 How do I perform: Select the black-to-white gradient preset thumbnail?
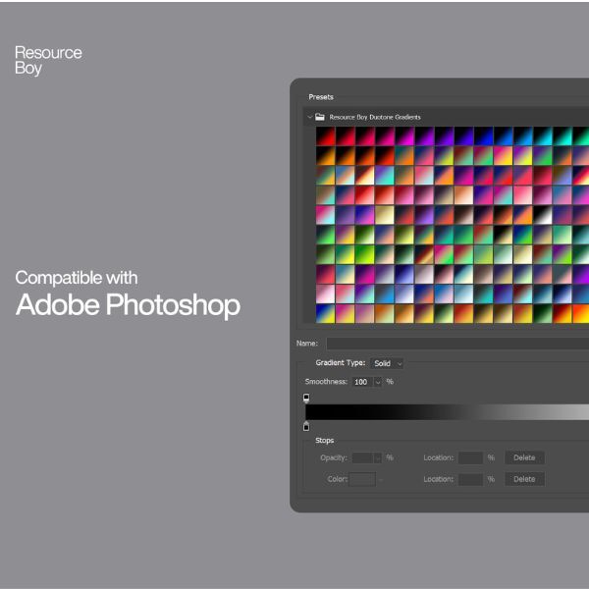click(x=543, y=215)
